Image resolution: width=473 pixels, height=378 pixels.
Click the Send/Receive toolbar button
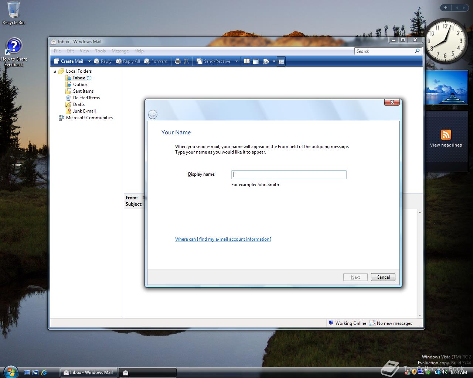coord(214,61)
